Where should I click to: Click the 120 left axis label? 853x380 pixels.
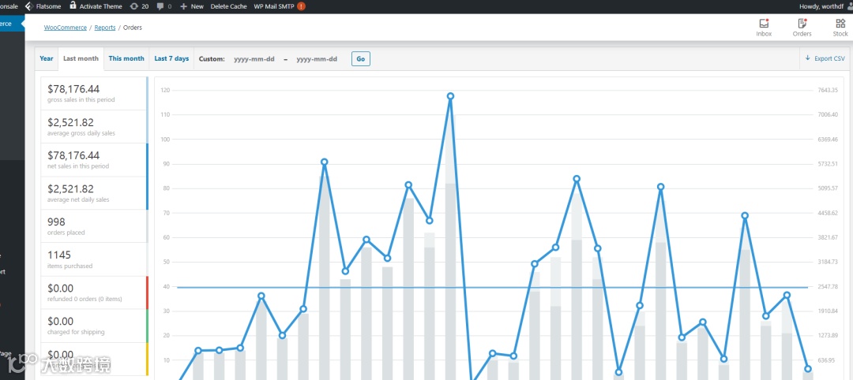pos(165,90)
